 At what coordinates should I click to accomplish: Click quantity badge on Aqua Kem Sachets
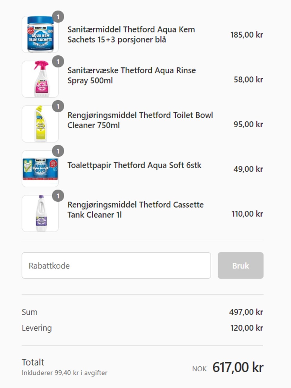pos(58,17)
